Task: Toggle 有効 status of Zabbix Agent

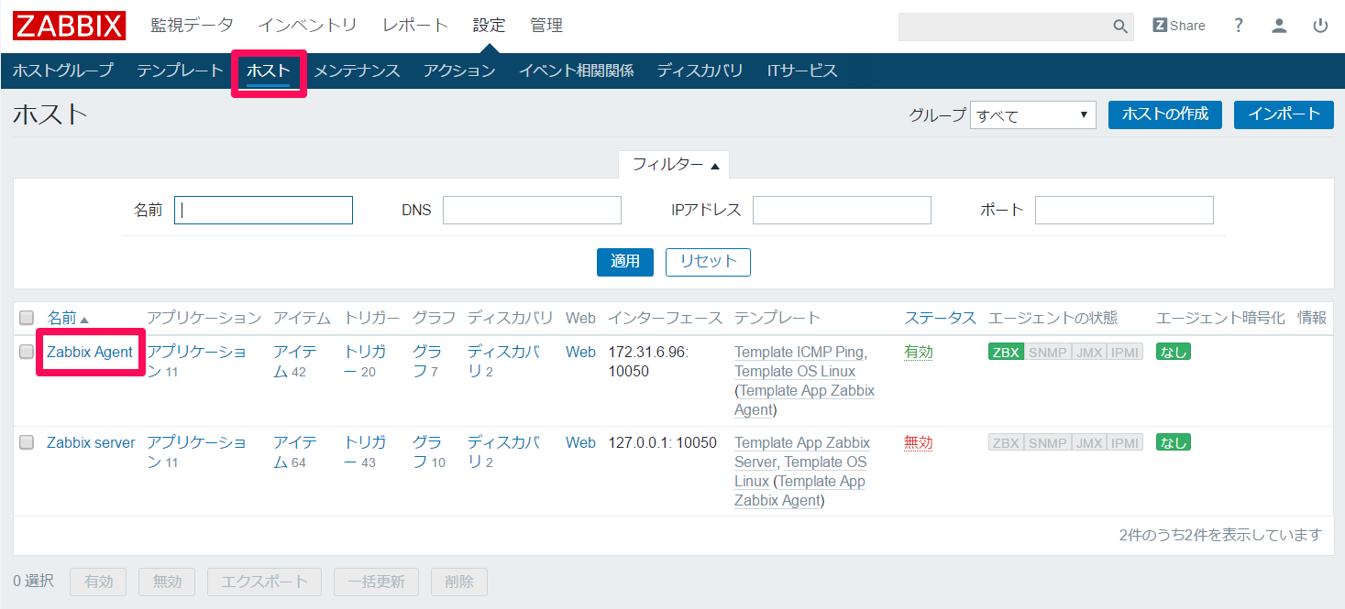Action: click(x=918, y=352)
